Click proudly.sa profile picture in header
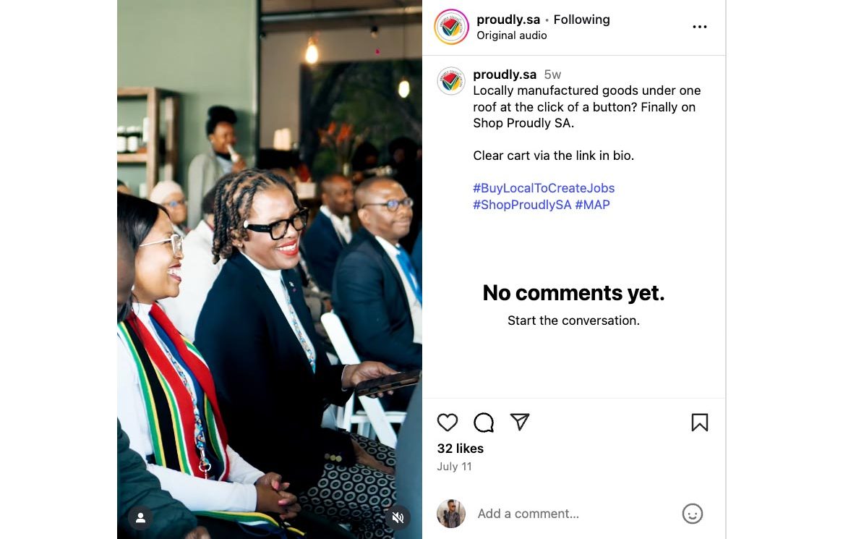Viewport: 843px width, 539px height. (451, 27)
